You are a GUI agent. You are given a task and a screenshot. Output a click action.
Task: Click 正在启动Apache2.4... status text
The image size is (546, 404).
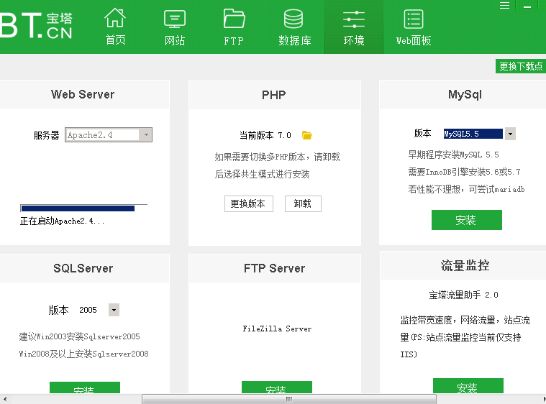click(x=63, y=221)
